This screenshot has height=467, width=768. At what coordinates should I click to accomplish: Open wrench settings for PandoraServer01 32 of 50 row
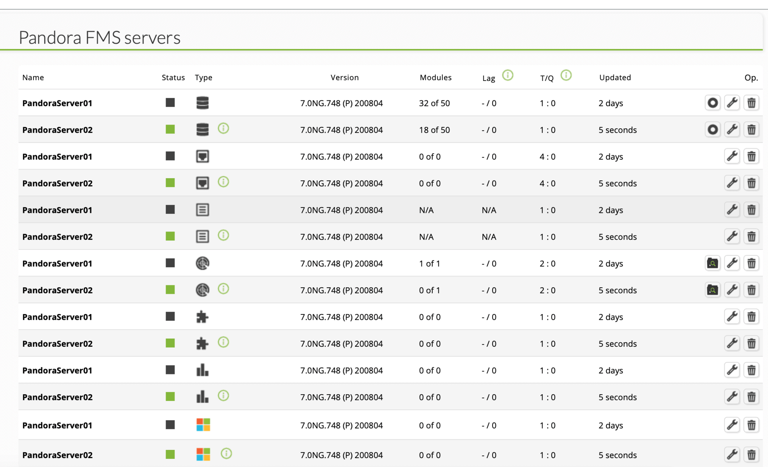click(x=732, y=103)
